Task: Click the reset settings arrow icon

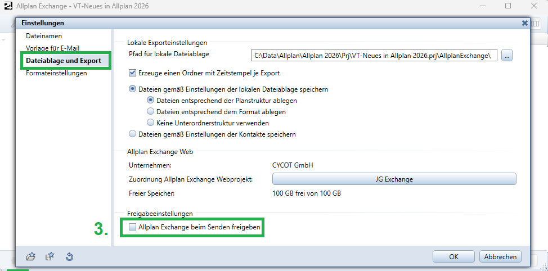Action: [x=69, y=257]
